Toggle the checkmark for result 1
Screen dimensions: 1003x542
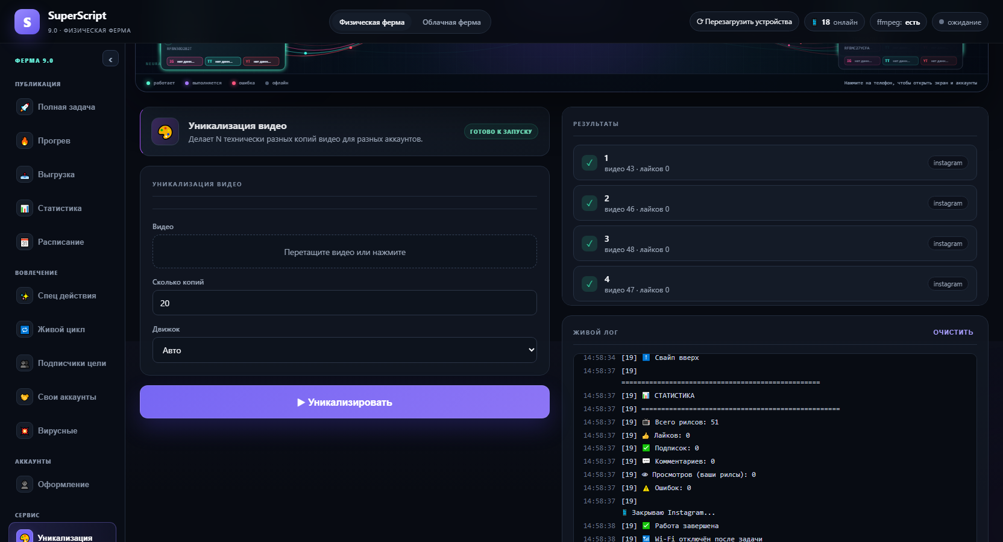[x=590, y=163]
